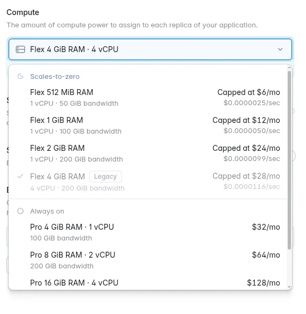
Task: Click the $32/mo price label
Action: [x=266, y=227]
